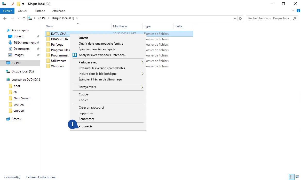Click the new folder icon in title bar
This screenshot has width=301, height=180.
(x=18, y=4)
